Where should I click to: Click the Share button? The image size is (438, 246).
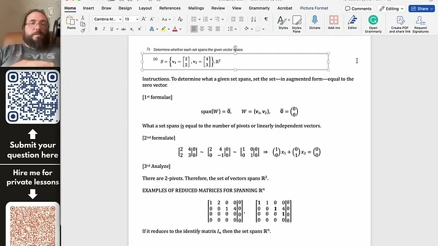click(x=421, y=9)
